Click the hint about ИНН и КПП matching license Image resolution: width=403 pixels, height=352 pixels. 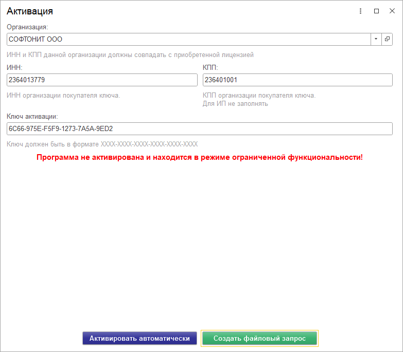130,55
